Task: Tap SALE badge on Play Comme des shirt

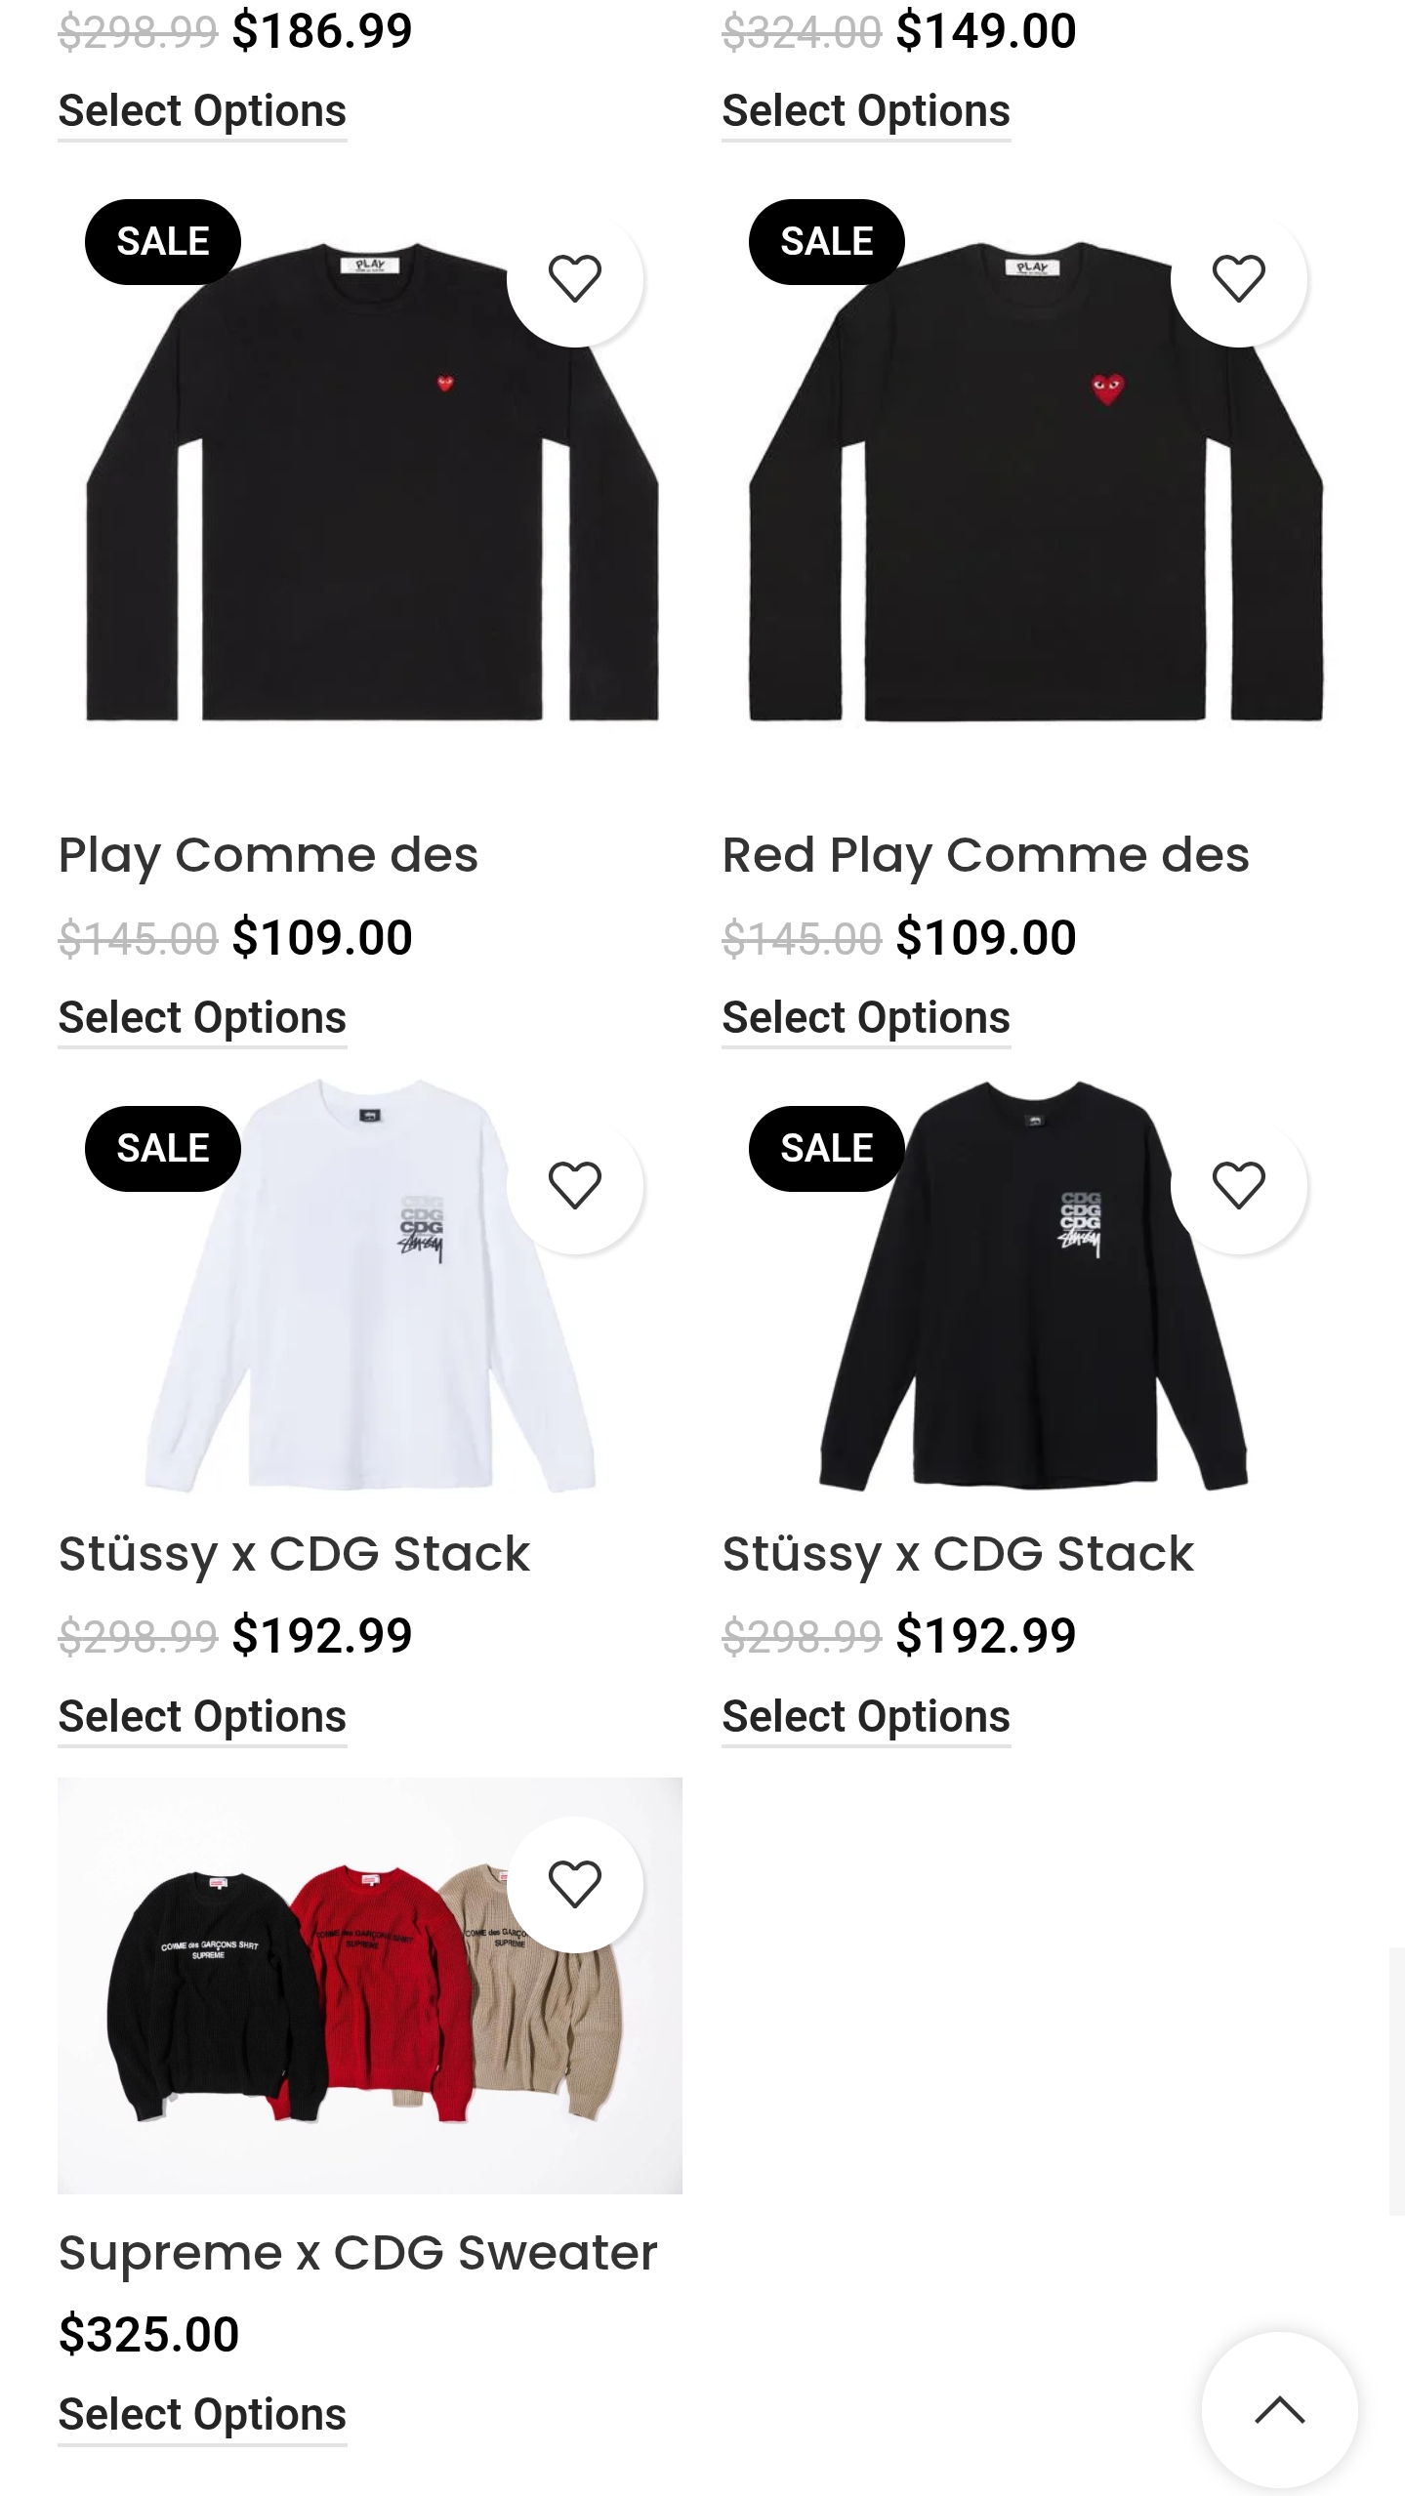Action: (162, 242)
